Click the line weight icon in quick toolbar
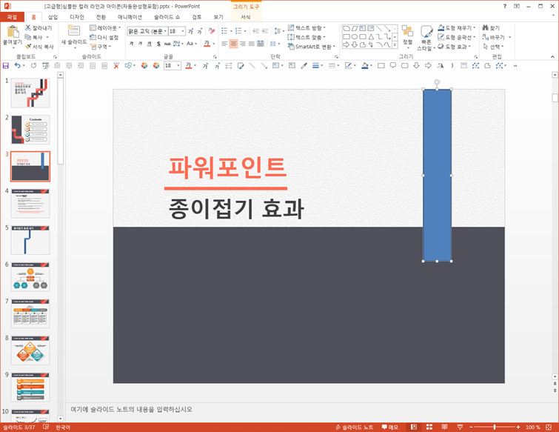This screenshot has height=432, width=559. point(315,66)
